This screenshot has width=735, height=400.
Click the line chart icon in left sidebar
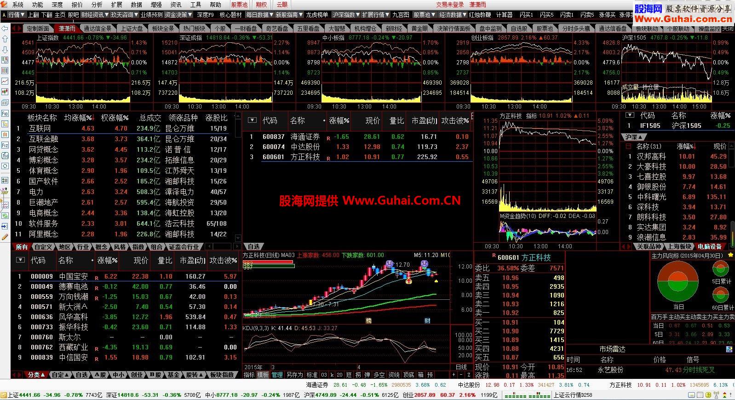(5, 81)
